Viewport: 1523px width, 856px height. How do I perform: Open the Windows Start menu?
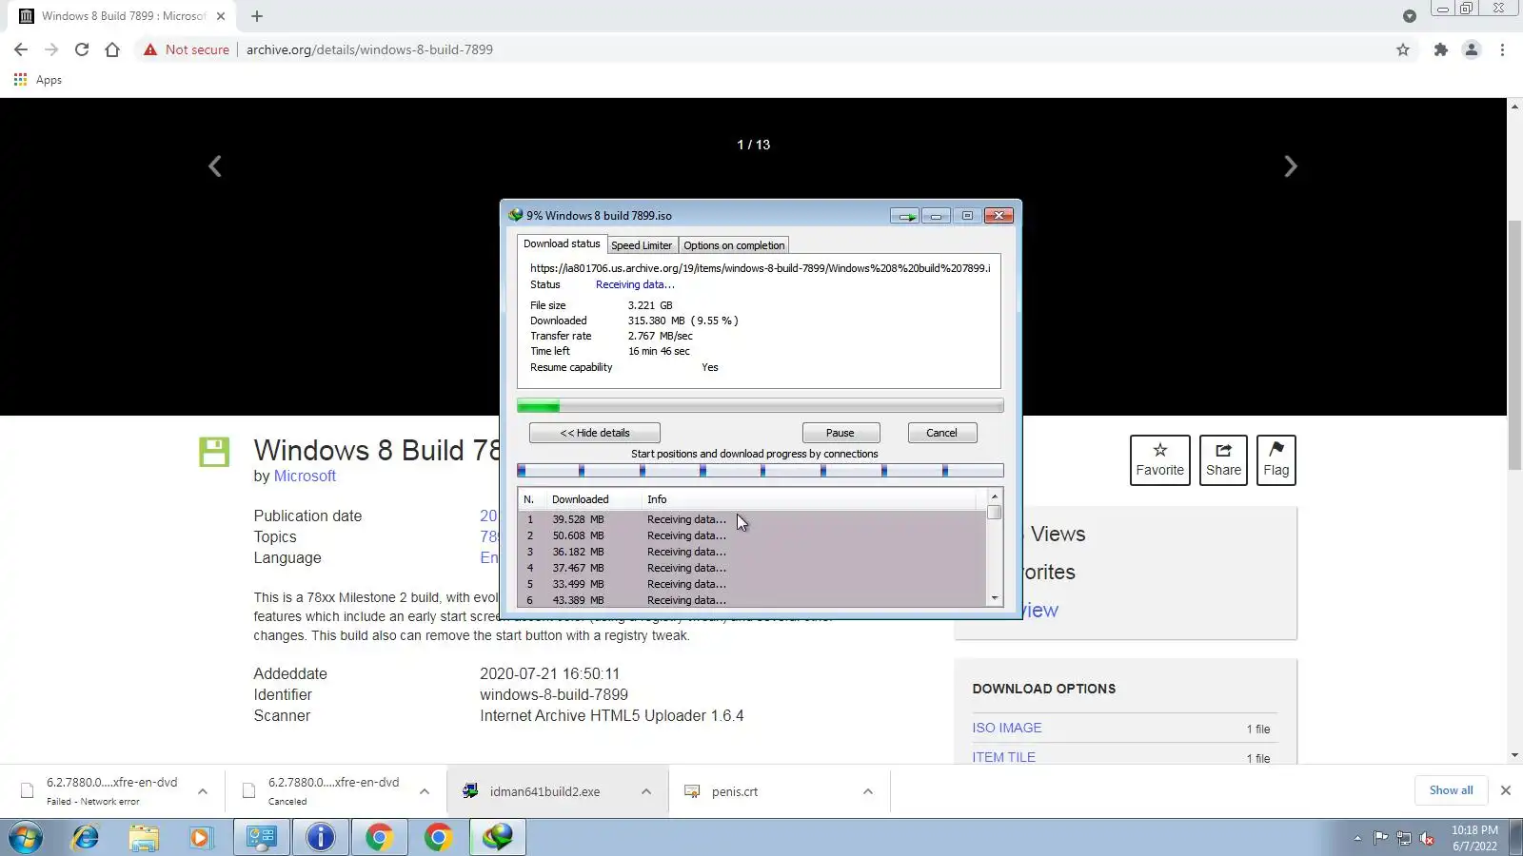point(26,837)
